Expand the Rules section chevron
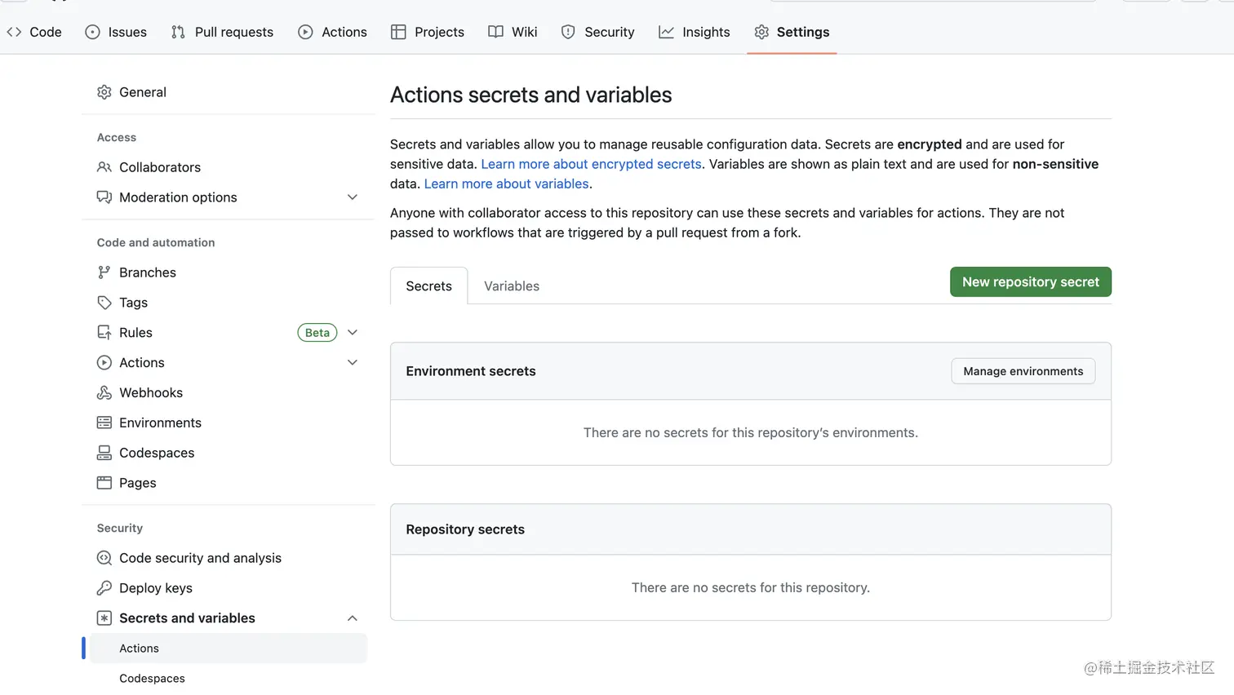The image size is (1234, 695). [x=353, y=333]
